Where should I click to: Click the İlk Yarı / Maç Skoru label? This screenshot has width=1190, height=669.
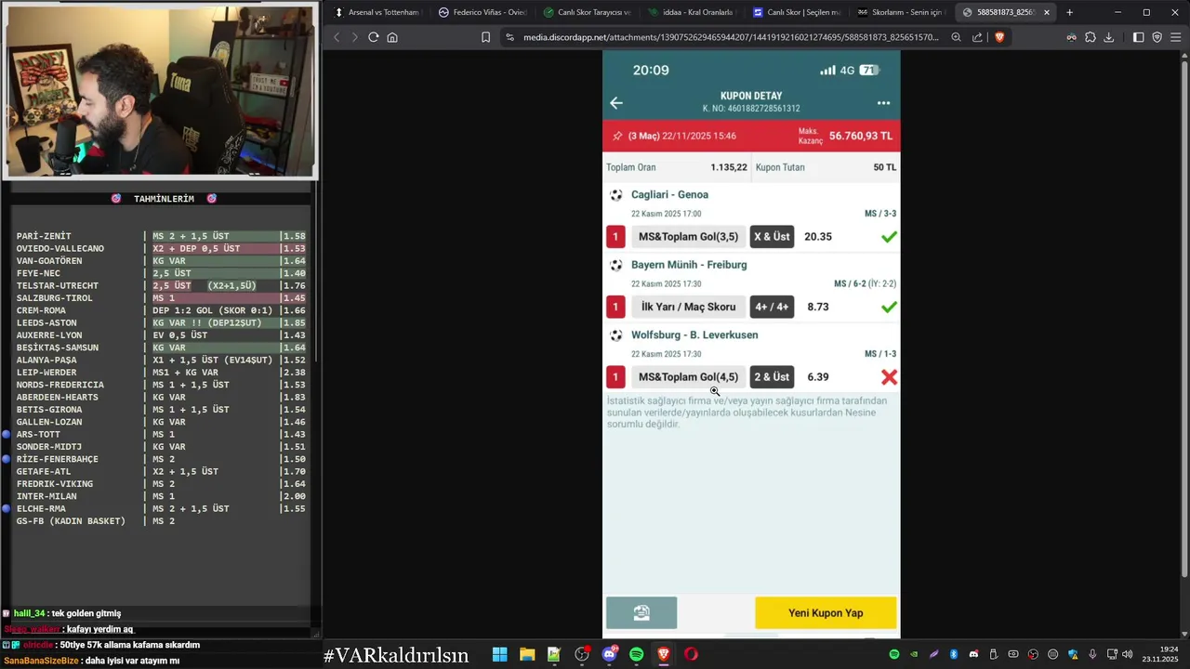(x=688, y=307)
